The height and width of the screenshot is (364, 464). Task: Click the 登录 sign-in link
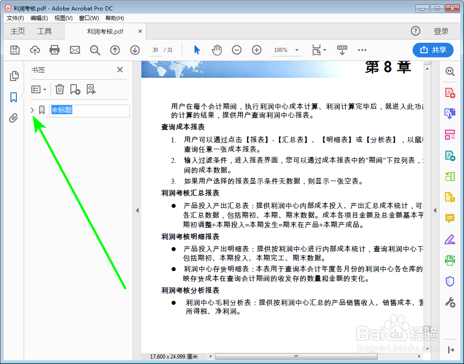click(x=440, y=31)
